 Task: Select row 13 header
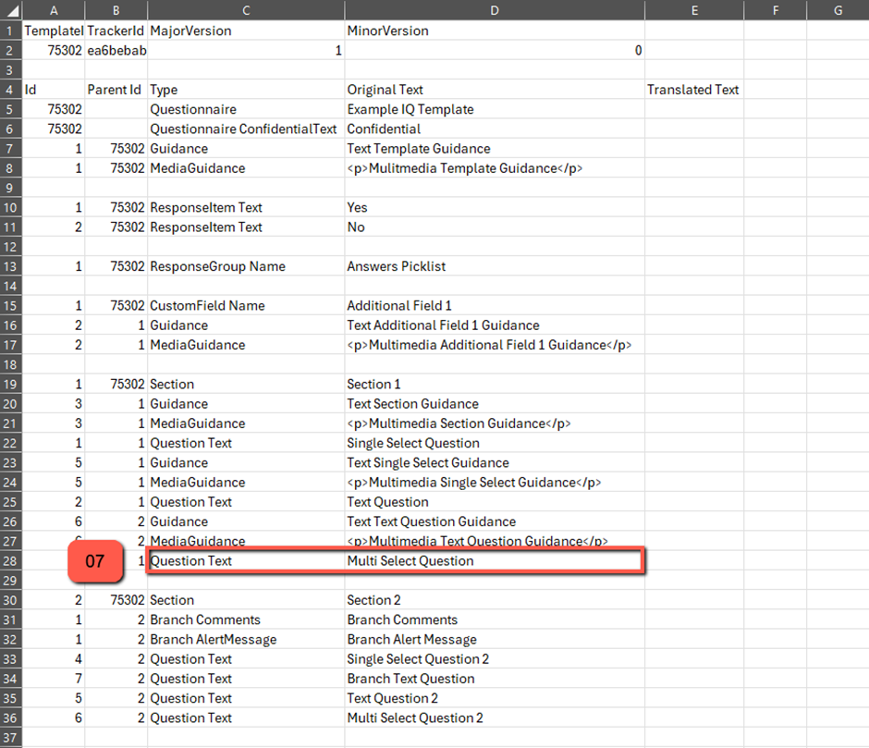click(x=10, y=266)
